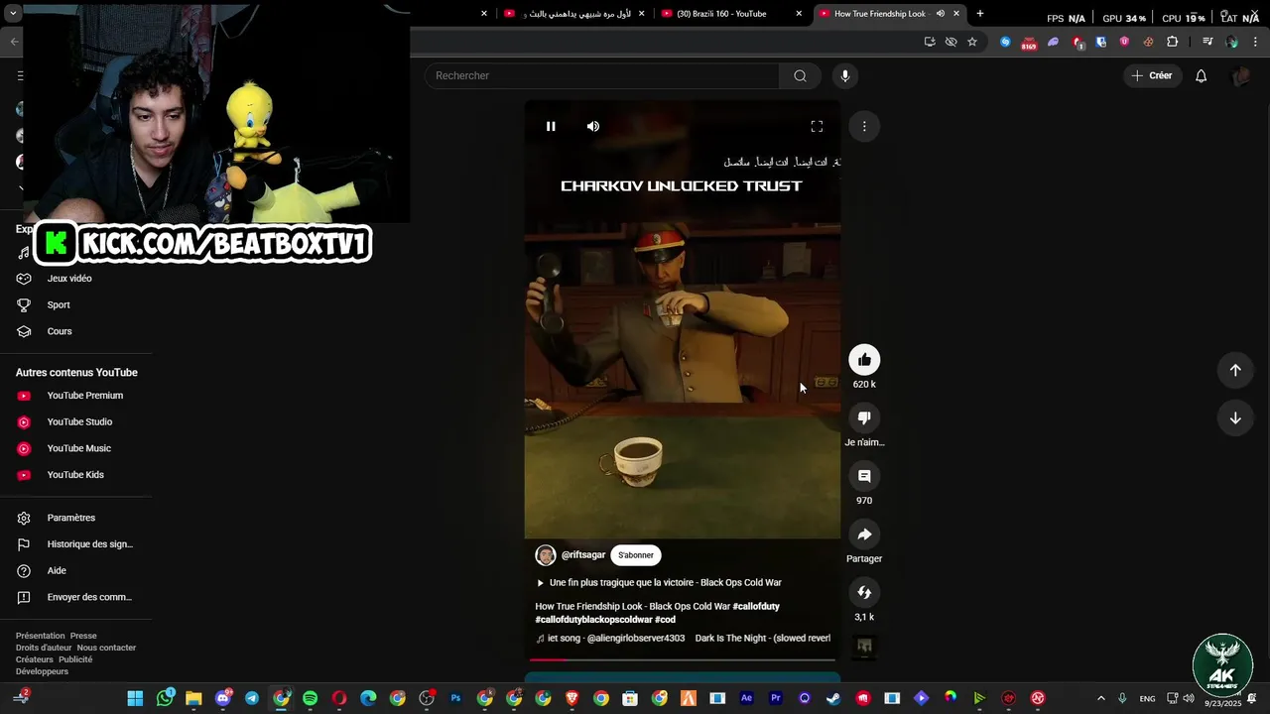Open Discord from taskbar

point(223,698)
